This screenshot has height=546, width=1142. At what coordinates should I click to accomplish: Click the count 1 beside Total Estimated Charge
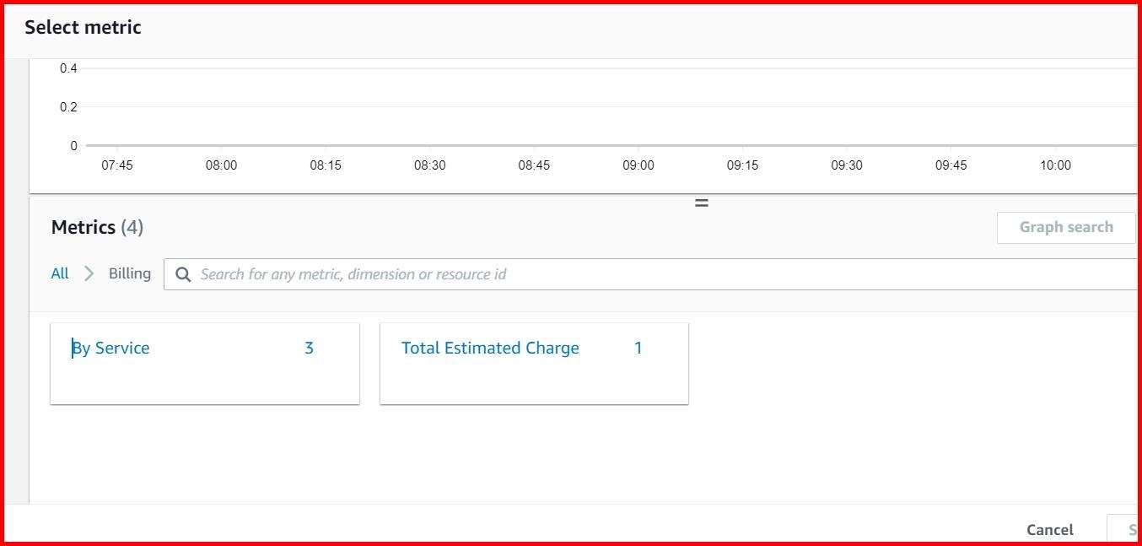pos(638,347)
